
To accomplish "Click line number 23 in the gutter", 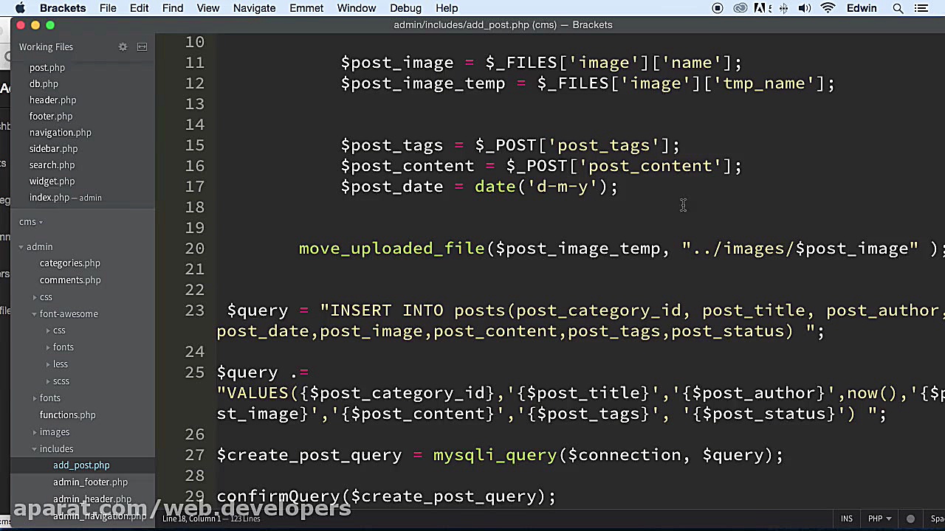I will 195,310.
